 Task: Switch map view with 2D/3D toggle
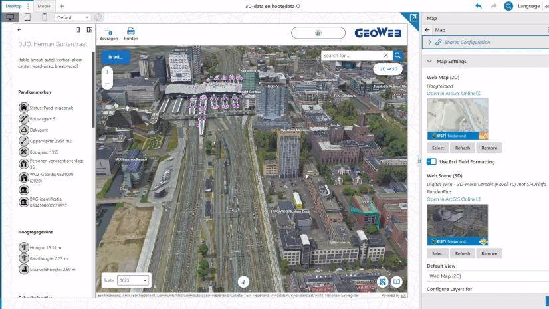point(388,68)
